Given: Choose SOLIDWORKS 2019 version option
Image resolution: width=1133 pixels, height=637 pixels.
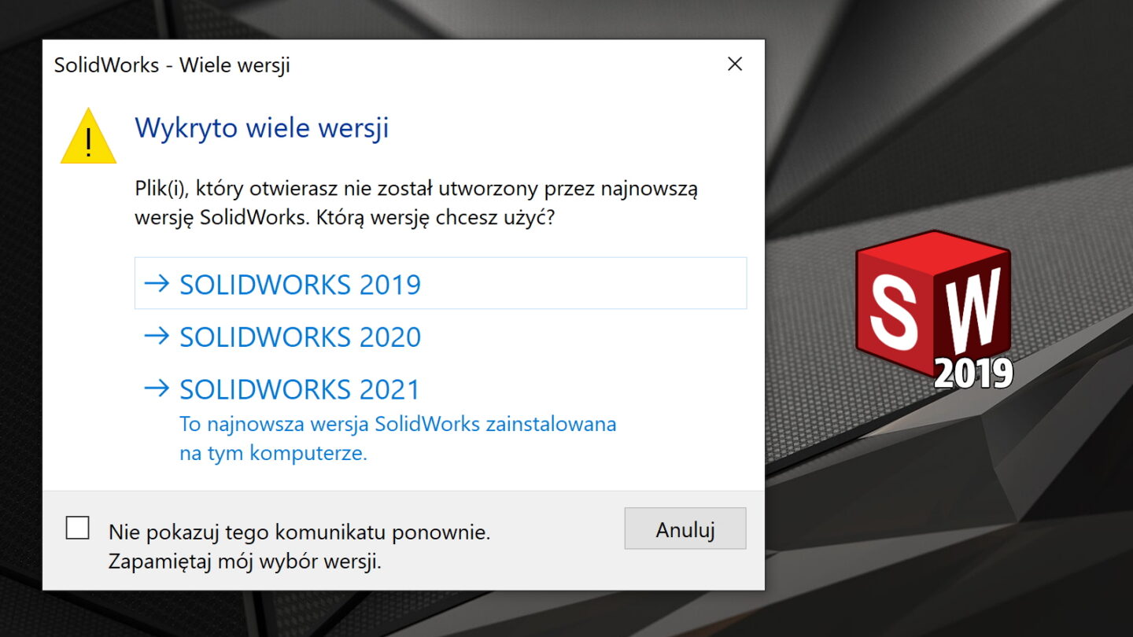Looking at the screenshot, I should click(441, 283).
